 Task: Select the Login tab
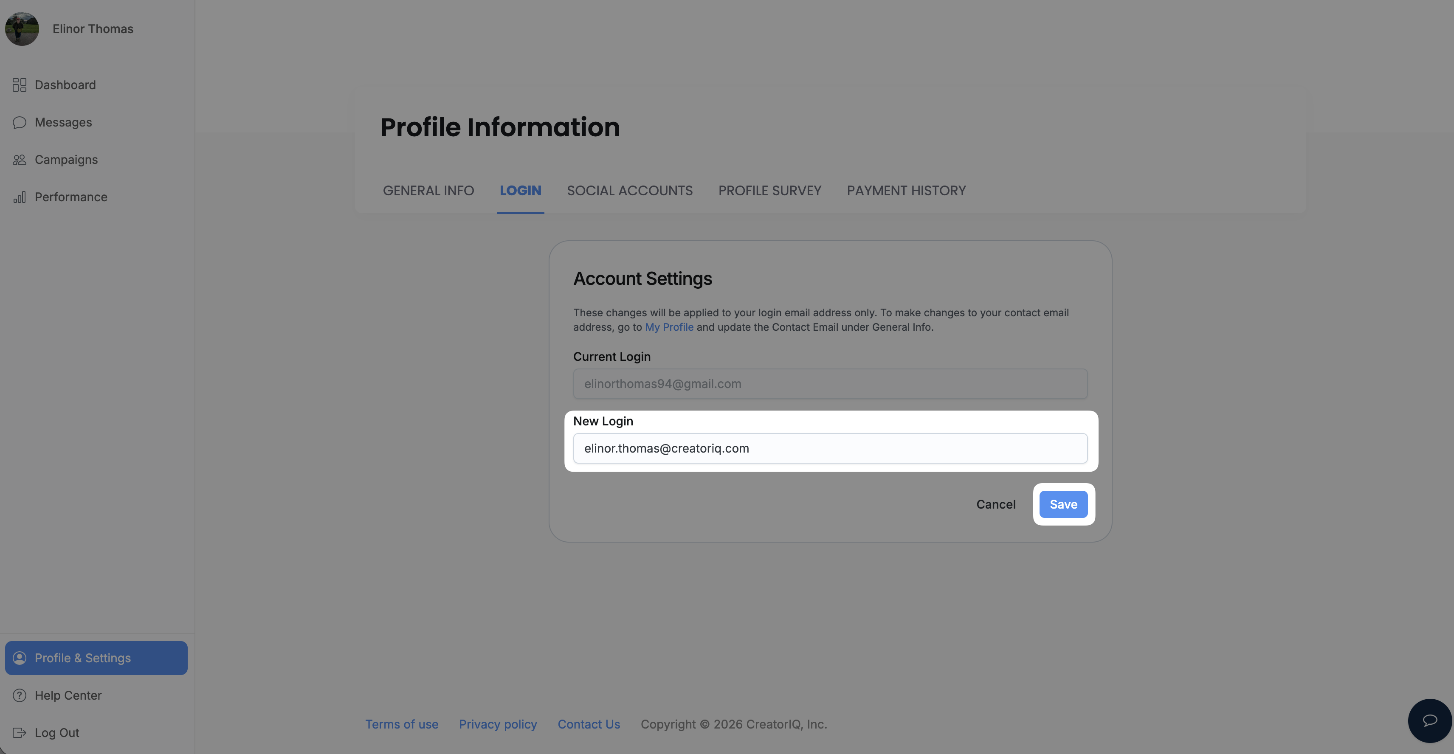[x=521, y=191]
